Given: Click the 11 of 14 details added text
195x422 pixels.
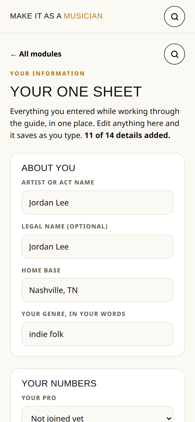Looking at the screenshot, I should [x=127, y=135].
